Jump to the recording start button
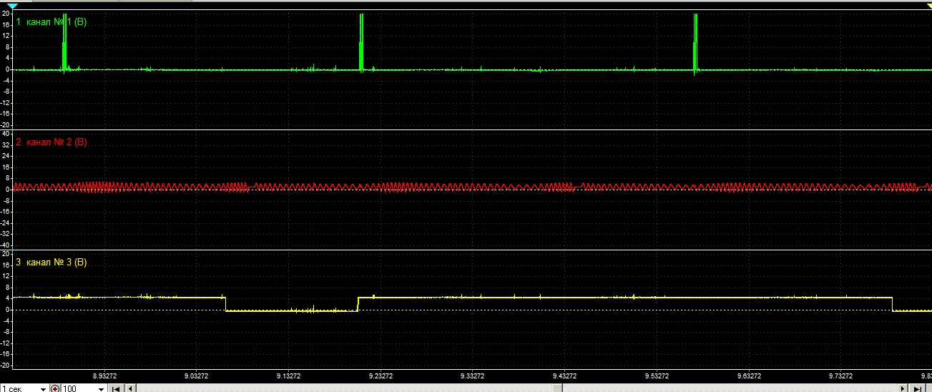The width and height of the screenshot is (932, 392). [115, 388]
